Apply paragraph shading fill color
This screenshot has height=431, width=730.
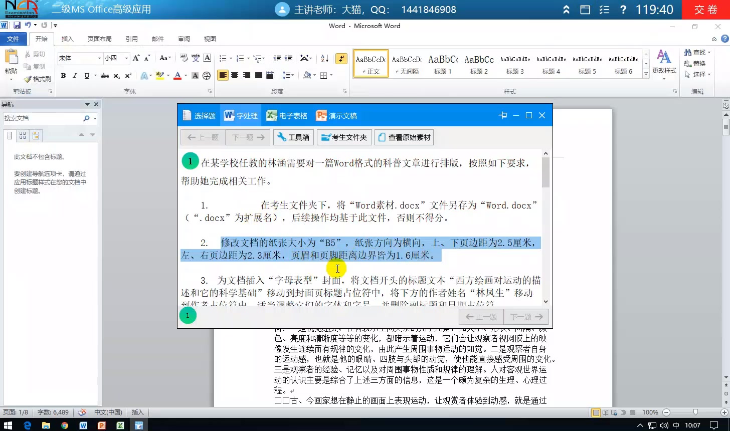[x=306, y=76]
